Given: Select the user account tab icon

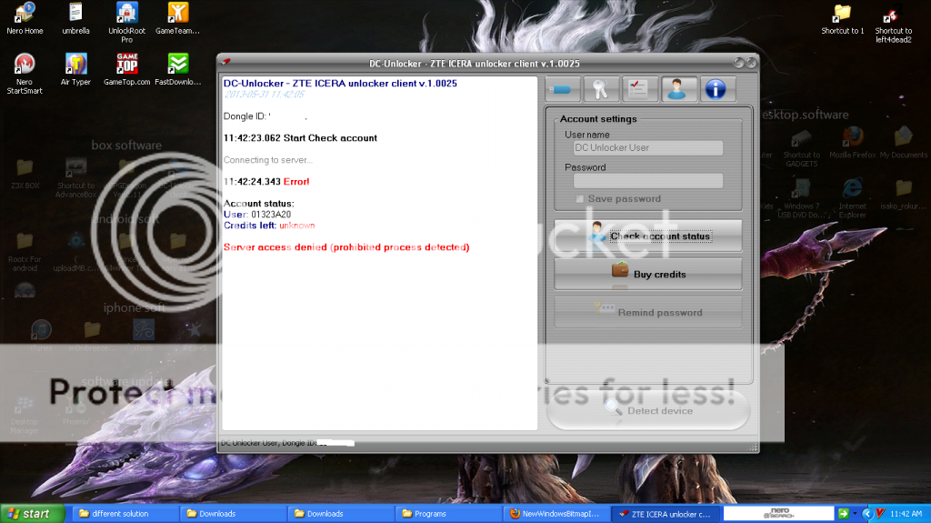Looking at the screenshot, I should point(679,88).
